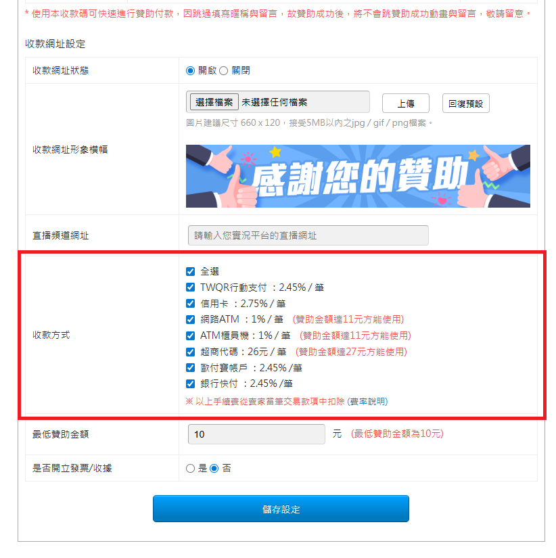
Task: Toggle the 全選 checkbox
Action: pyautogui.click(x=191, y=271)
